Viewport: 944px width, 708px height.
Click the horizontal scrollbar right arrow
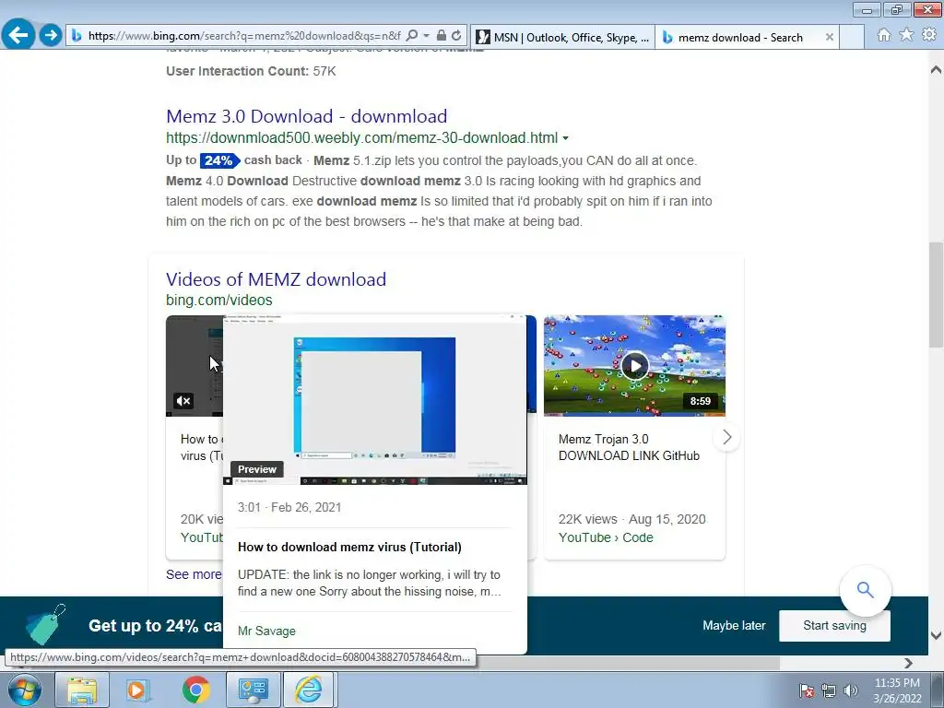pyautogui.click(x=908, y=663)
